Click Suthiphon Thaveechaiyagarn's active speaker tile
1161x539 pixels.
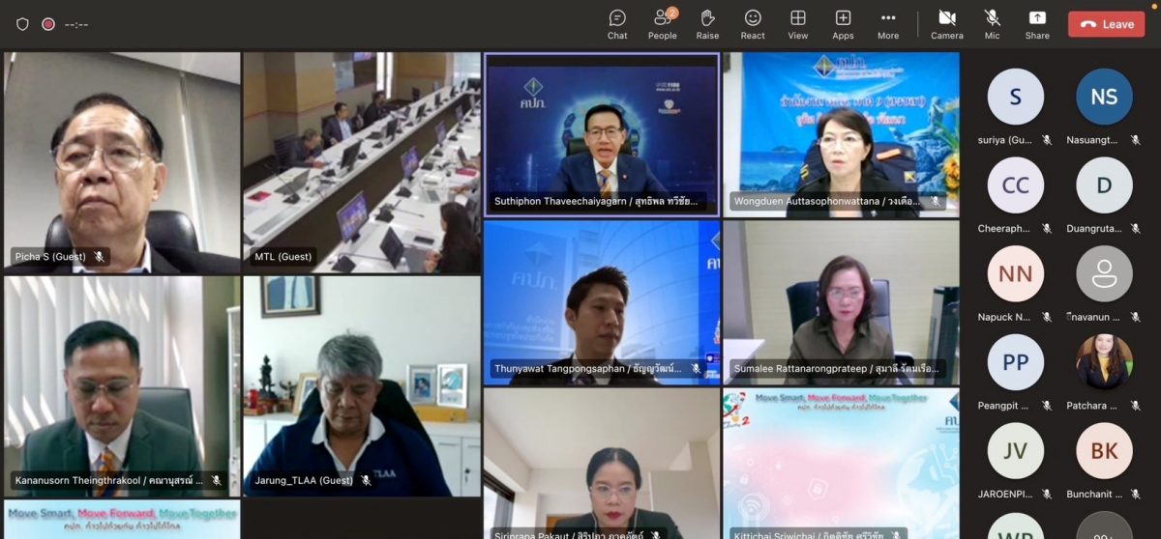click(602, 134)
